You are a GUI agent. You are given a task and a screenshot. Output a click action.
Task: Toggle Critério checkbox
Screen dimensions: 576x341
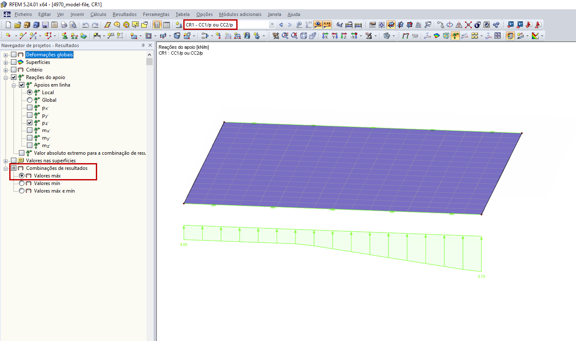click(x=14, y=70)
